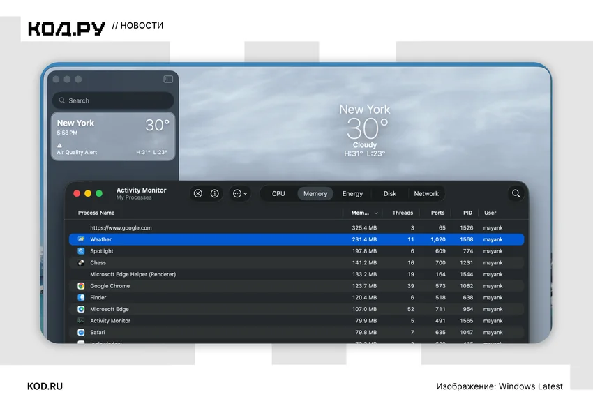Click the Finder process icon
This screenshot has height=406, width=593.
[81, 297]
